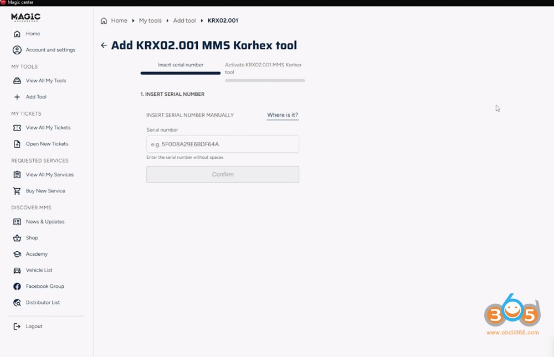Open News & Updates in sidebar

coord(45,222)
